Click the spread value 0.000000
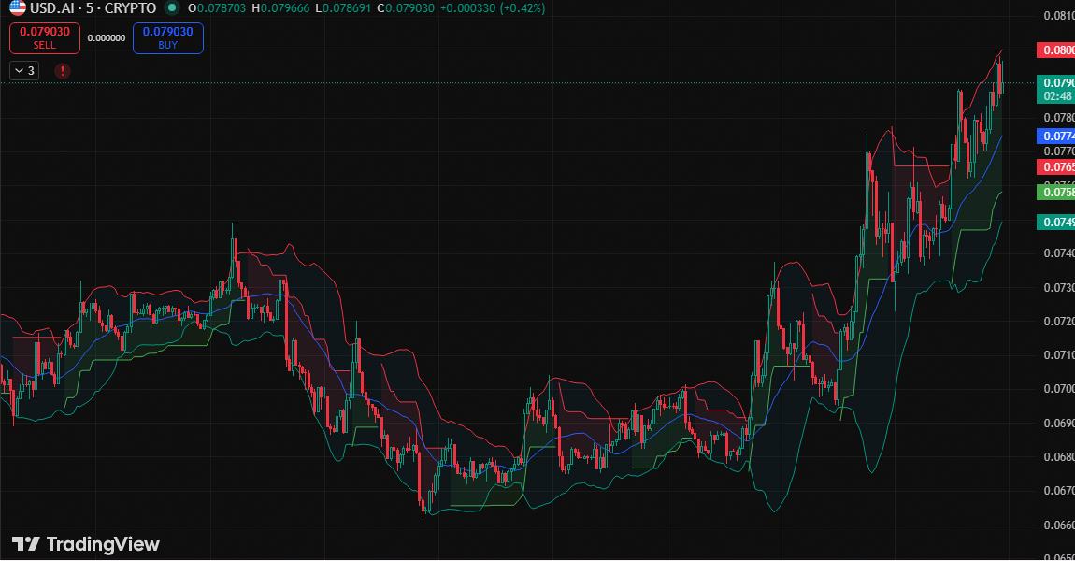This screenshot has height=561, width=1075. coord(106,38)
